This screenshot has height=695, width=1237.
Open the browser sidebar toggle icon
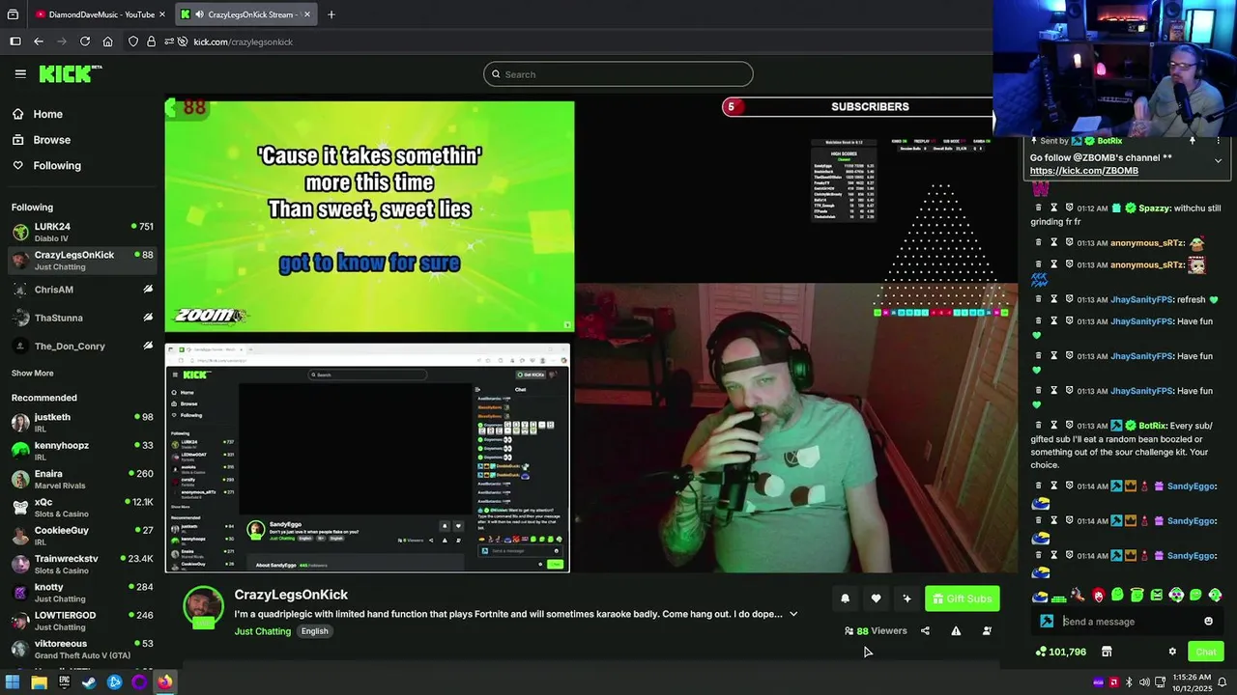(x=15, y=42)
